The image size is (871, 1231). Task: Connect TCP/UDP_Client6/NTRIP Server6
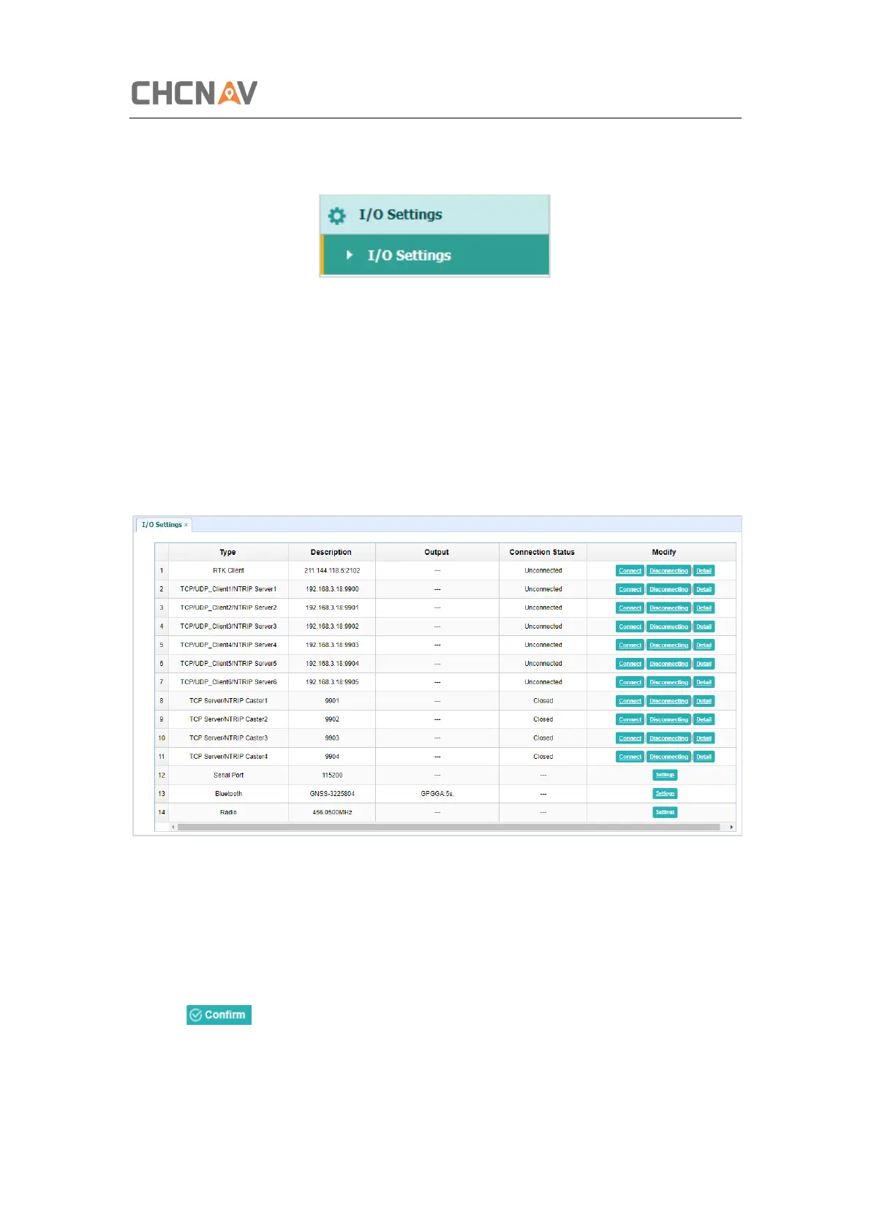[x=630, y=682]
